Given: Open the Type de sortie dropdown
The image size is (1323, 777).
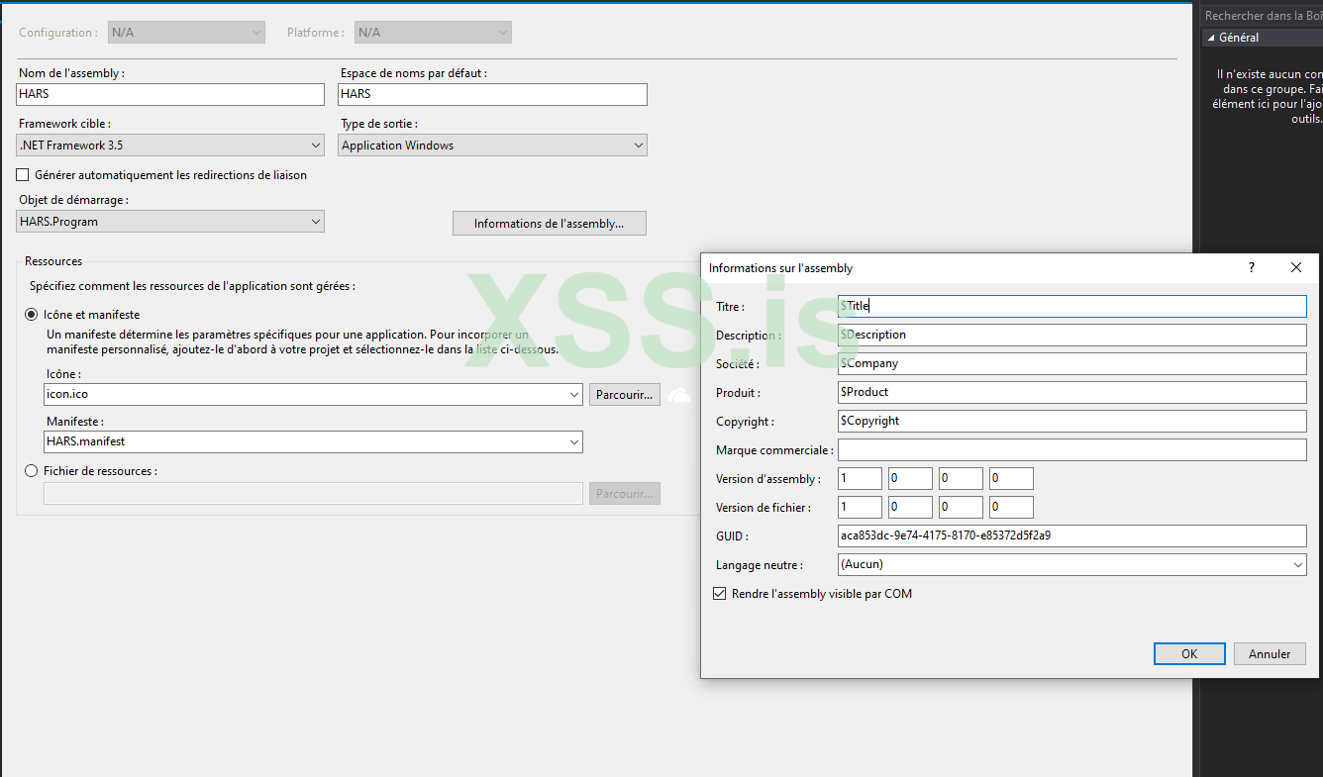Looking at the screenshot, I should (639, 145).
